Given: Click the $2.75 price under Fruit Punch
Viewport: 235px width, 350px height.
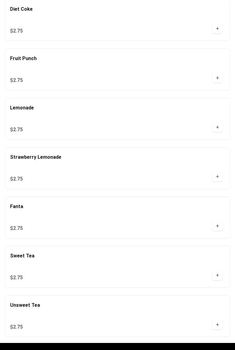Looking at the screenshot, I should click(16, 80).
